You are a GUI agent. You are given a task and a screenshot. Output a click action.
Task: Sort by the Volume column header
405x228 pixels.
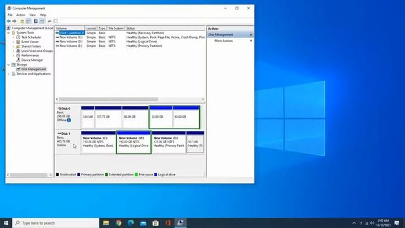coord(70,28)
